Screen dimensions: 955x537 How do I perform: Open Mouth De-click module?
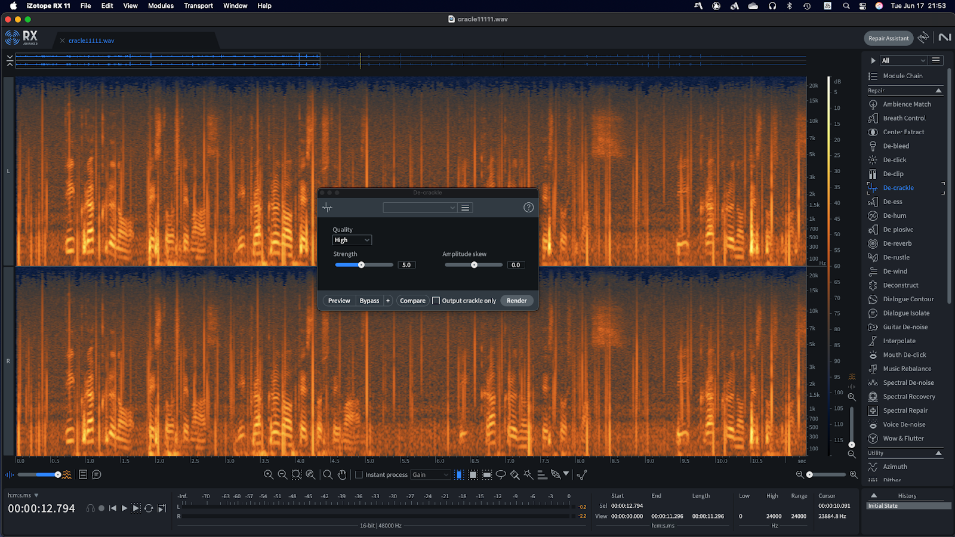904,355
